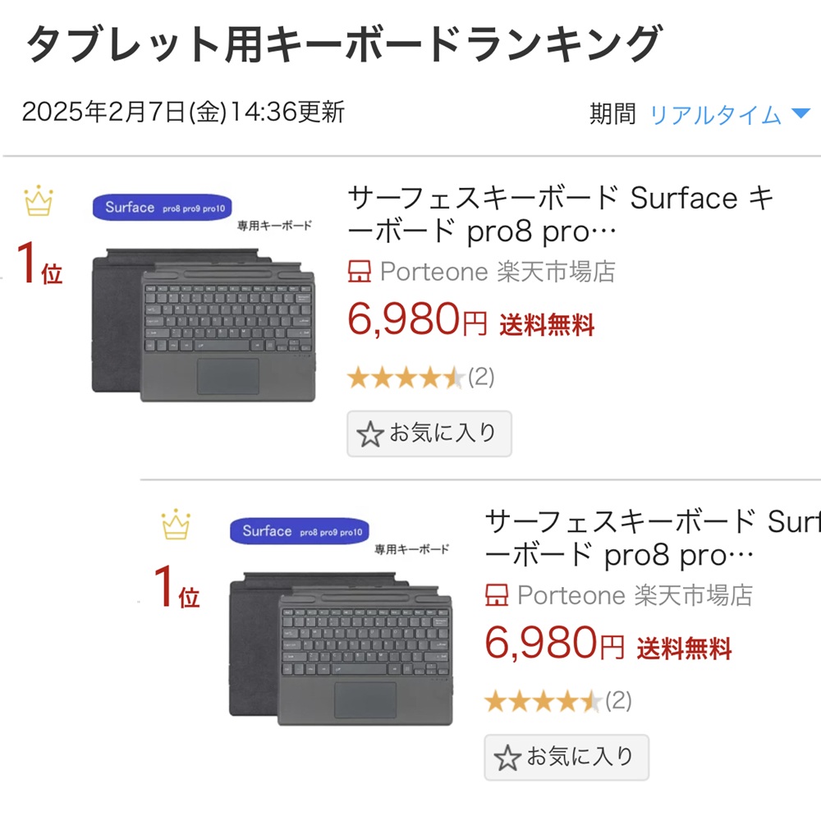
Task: Visit Porteone 楽天市場店 from the lower listing
Action: pyautogui.click(x=635, y=595)
